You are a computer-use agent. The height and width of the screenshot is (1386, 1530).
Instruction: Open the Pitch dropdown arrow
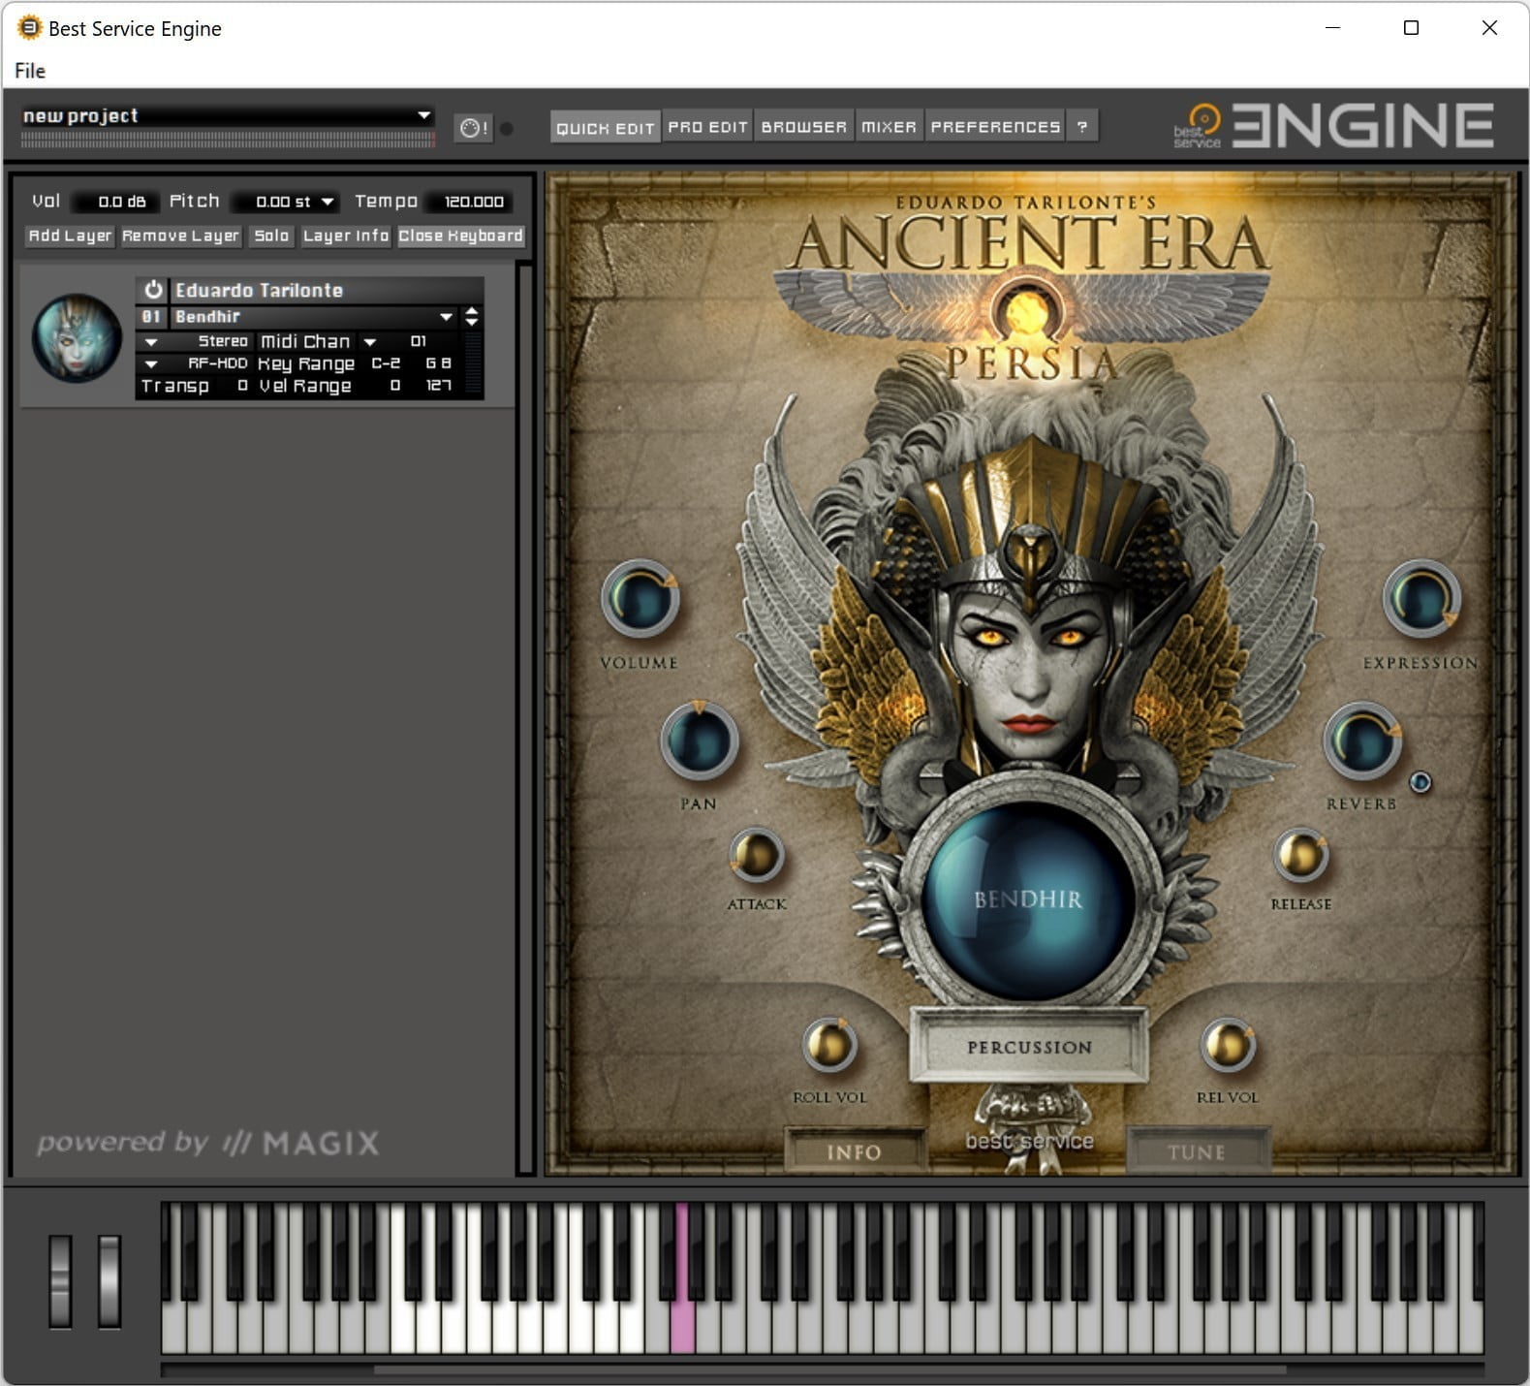[328, 202]
